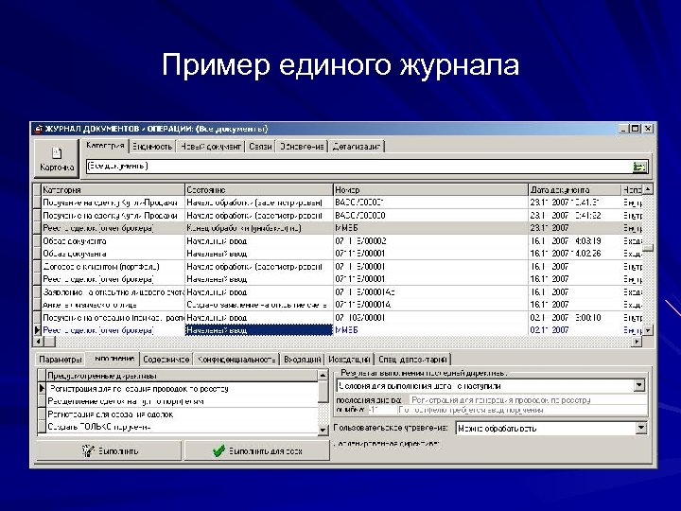This screenshot has width=681, height=511.
Task: Click the Выполнить button
Action: (x=109, y=451)
